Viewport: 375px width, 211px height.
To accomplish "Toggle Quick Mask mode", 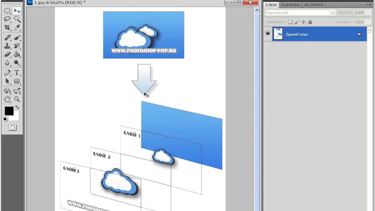I will pyautogui.click(x=12, y=128).
